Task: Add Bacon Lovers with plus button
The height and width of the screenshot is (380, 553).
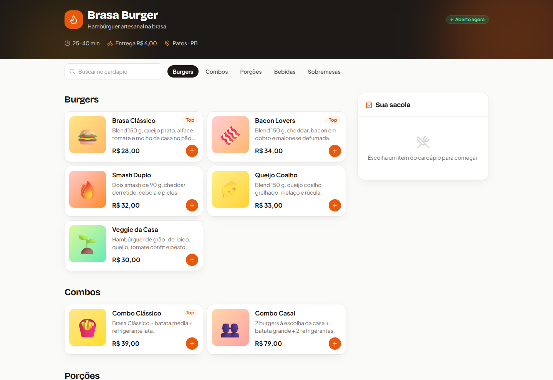Action: (x=335, y=151)
